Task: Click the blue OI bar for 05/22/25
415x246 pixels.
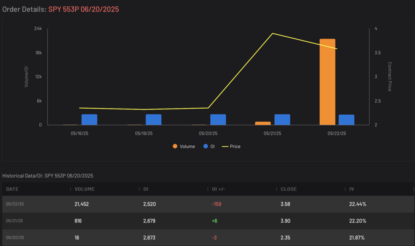Action: [x=347, y=120]
